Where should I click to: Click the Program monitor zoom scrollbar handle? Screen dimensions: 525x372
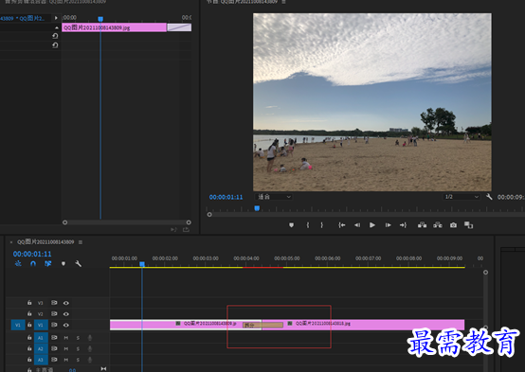pyautogui.click(x=209, y=215)
